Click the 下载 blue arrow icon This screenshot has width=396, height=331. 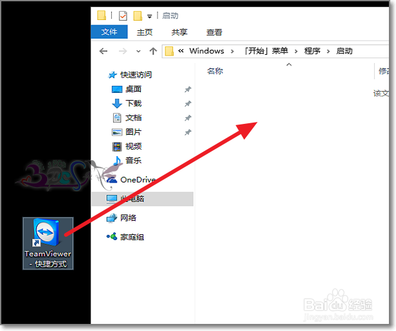117,103
